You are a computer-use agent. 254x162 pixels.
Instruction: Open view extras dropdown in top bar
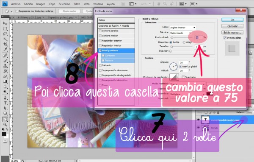click(135, 4)
